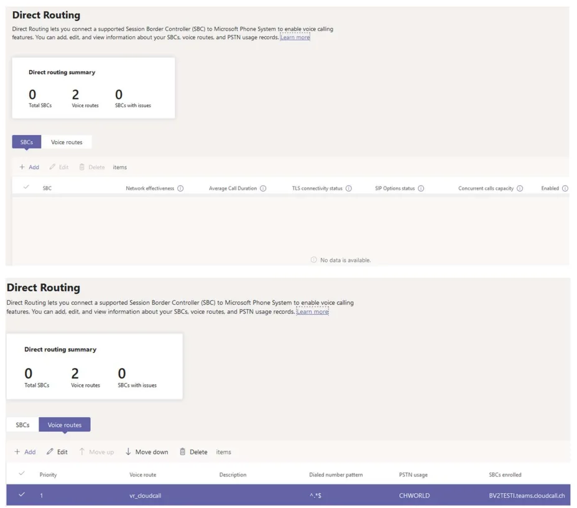Sort by Dialed number pattern column header

pyautogui.click(x=336, y=475)
